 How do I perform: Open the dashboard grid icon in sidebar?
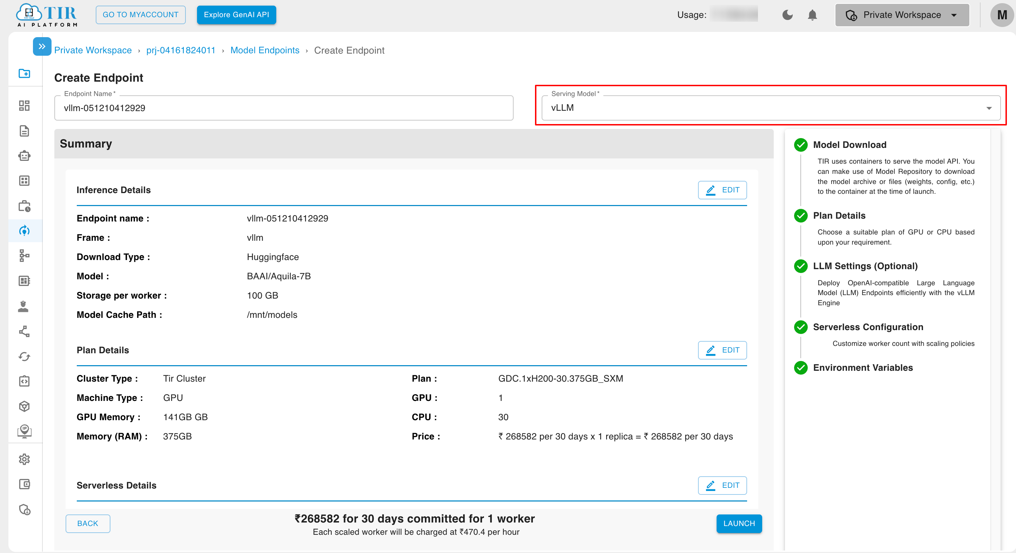click(25, 105)
